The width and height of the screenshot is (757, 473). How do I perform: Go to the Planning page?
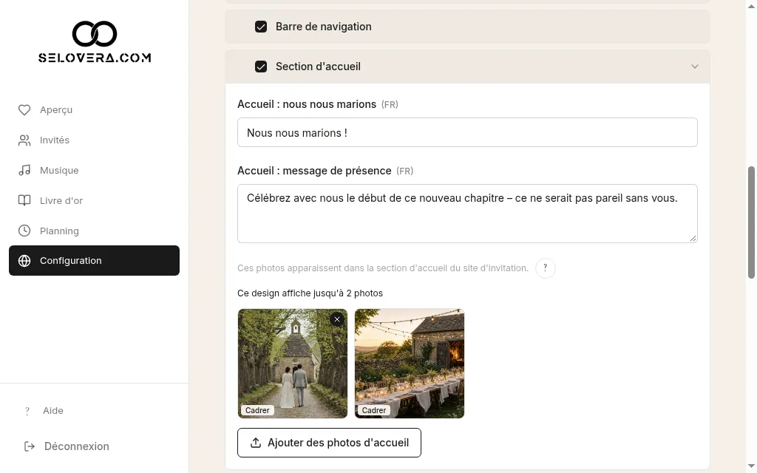click(94, 231)
